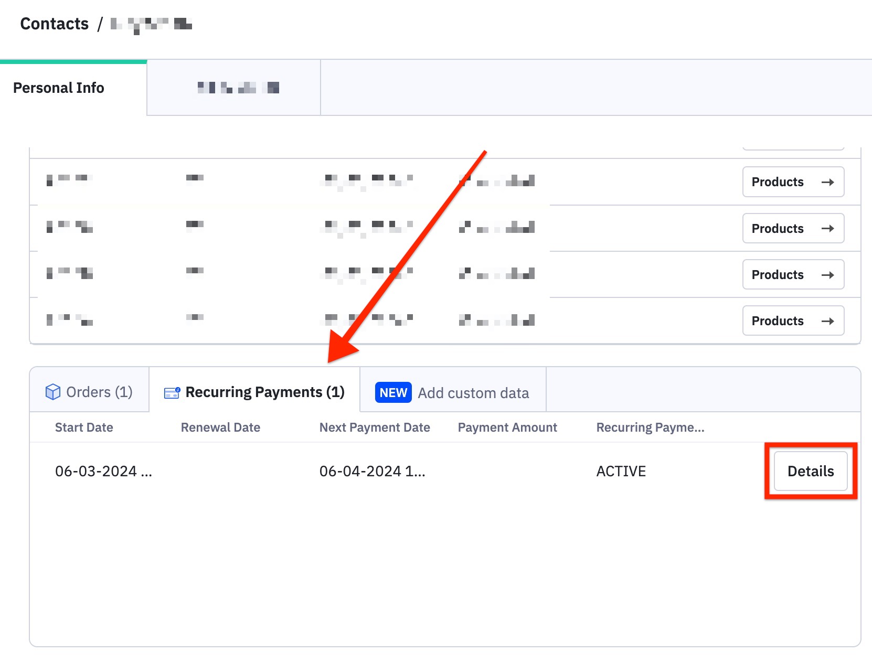Click the arrow icon in the third Products button
Image resolution: width=872 pixels, height=663 pixels.
click(x=828, y=274)
